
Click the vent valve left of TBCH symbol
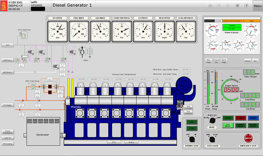tap(72, 52)
